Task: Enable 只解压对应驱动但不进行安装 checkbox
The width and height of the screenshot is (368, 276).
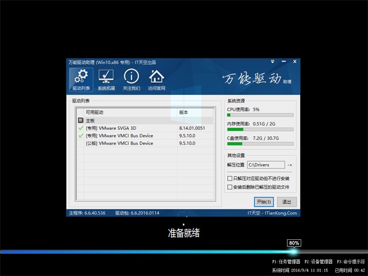Action: [230, 179]
